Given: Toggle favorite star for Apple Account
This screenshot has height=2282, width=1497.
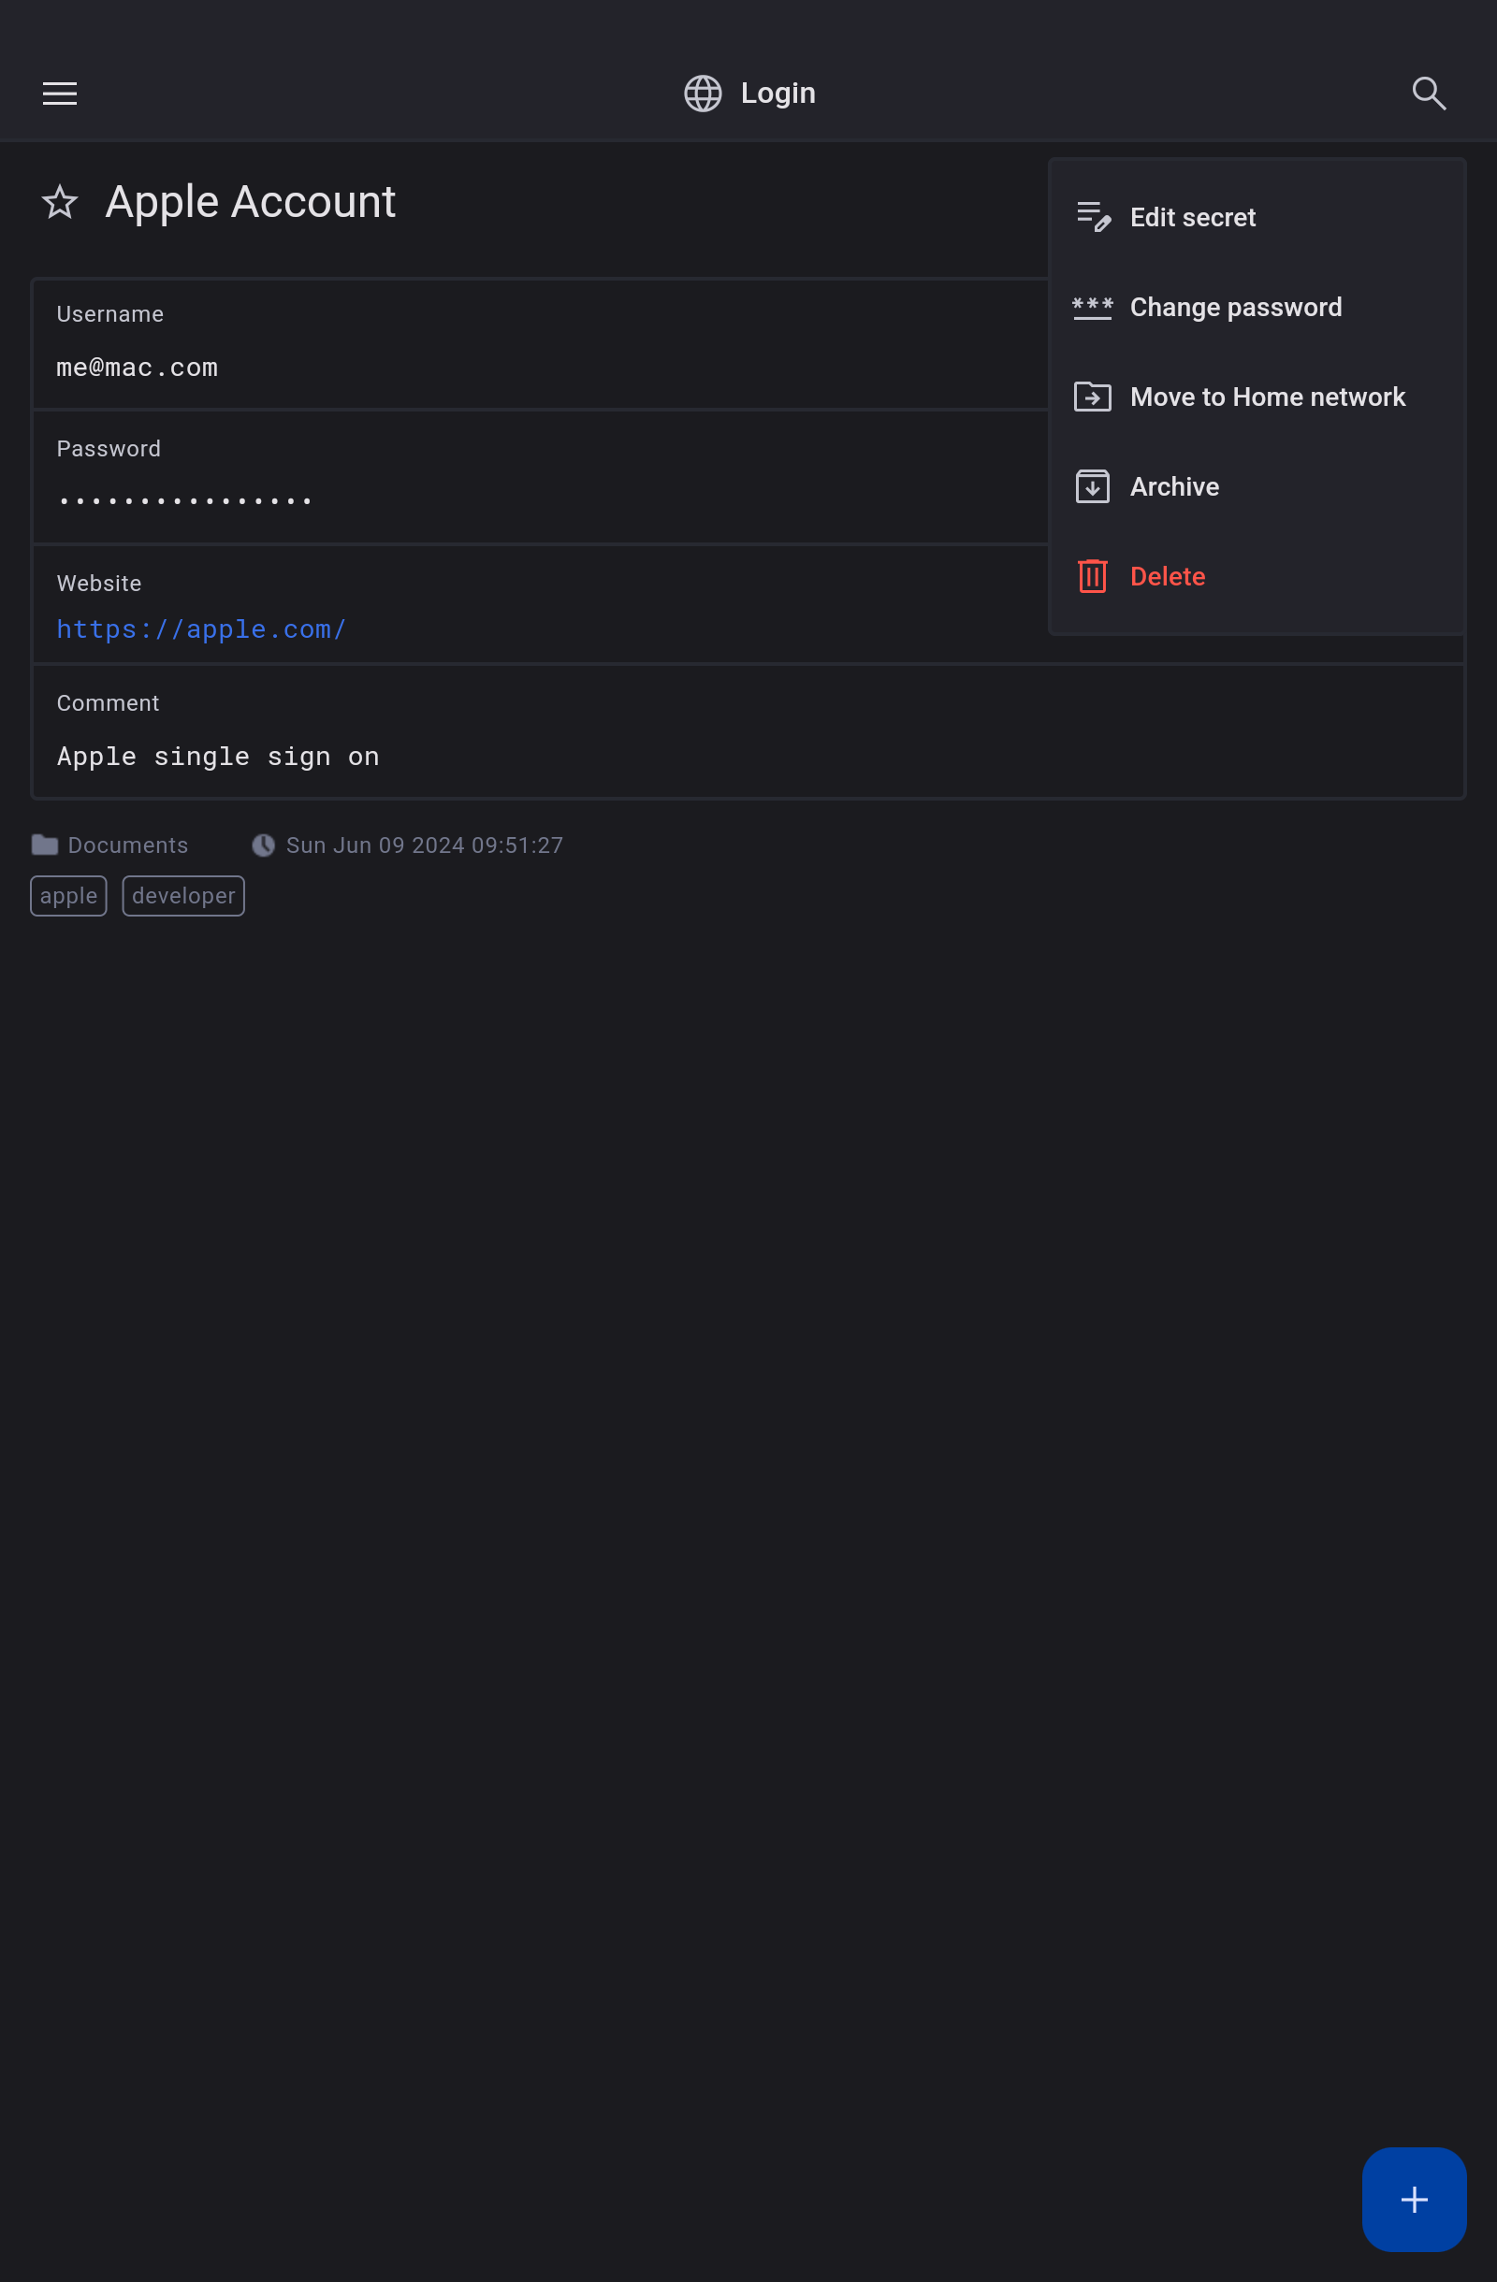Looking at the screenshot, I should [x=60, y=202].
